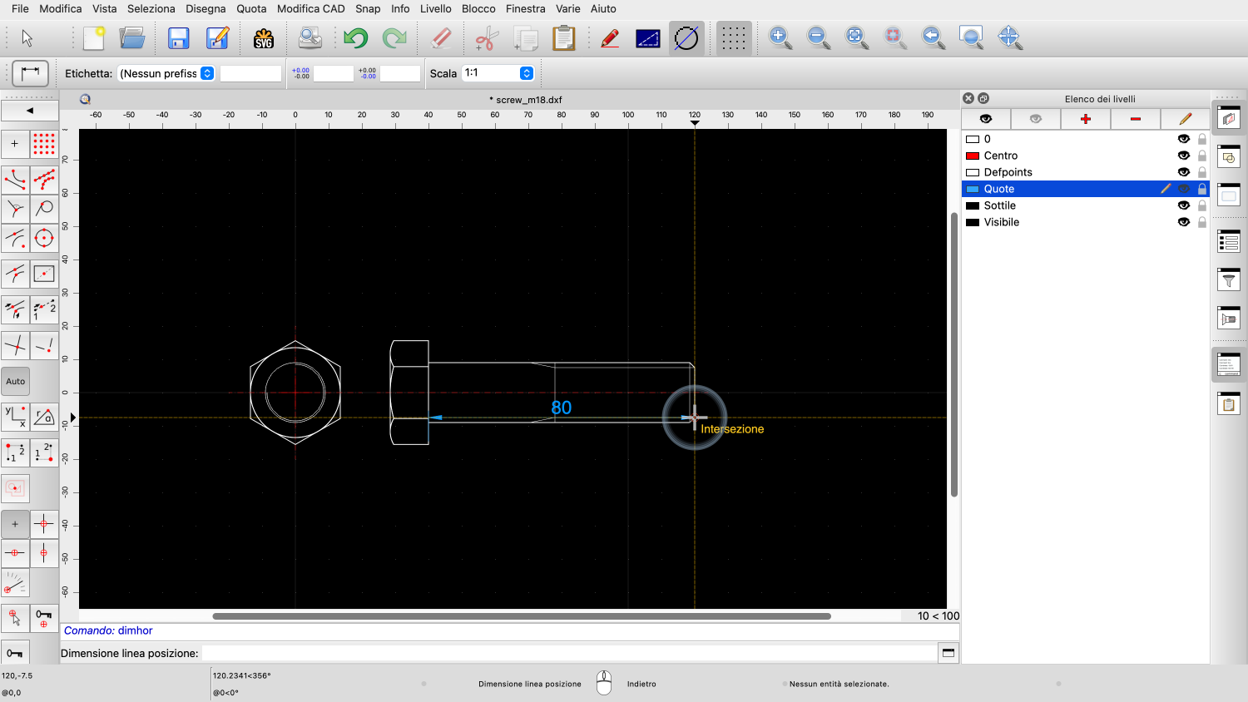
Task: Click the Paste clipboard icon
Action: point(564,38)
